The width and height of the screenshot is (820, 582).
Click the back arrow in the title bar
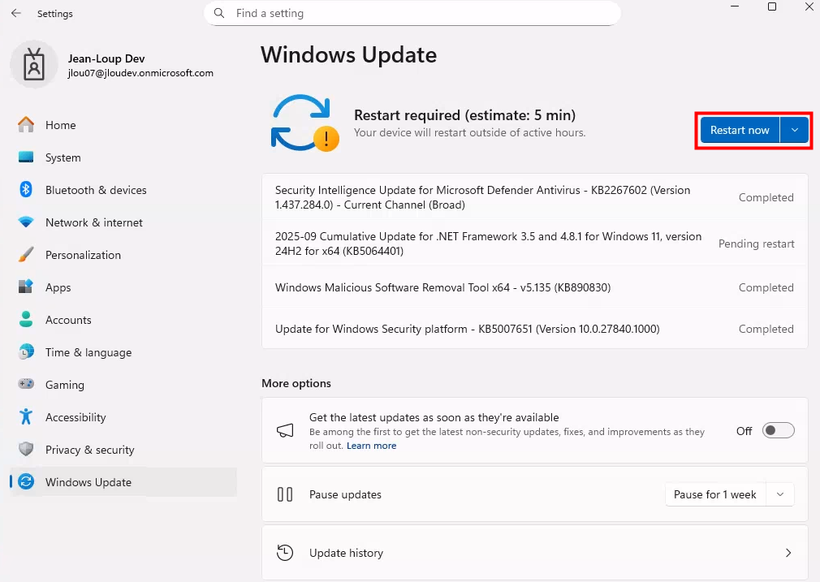click(16, 14)
